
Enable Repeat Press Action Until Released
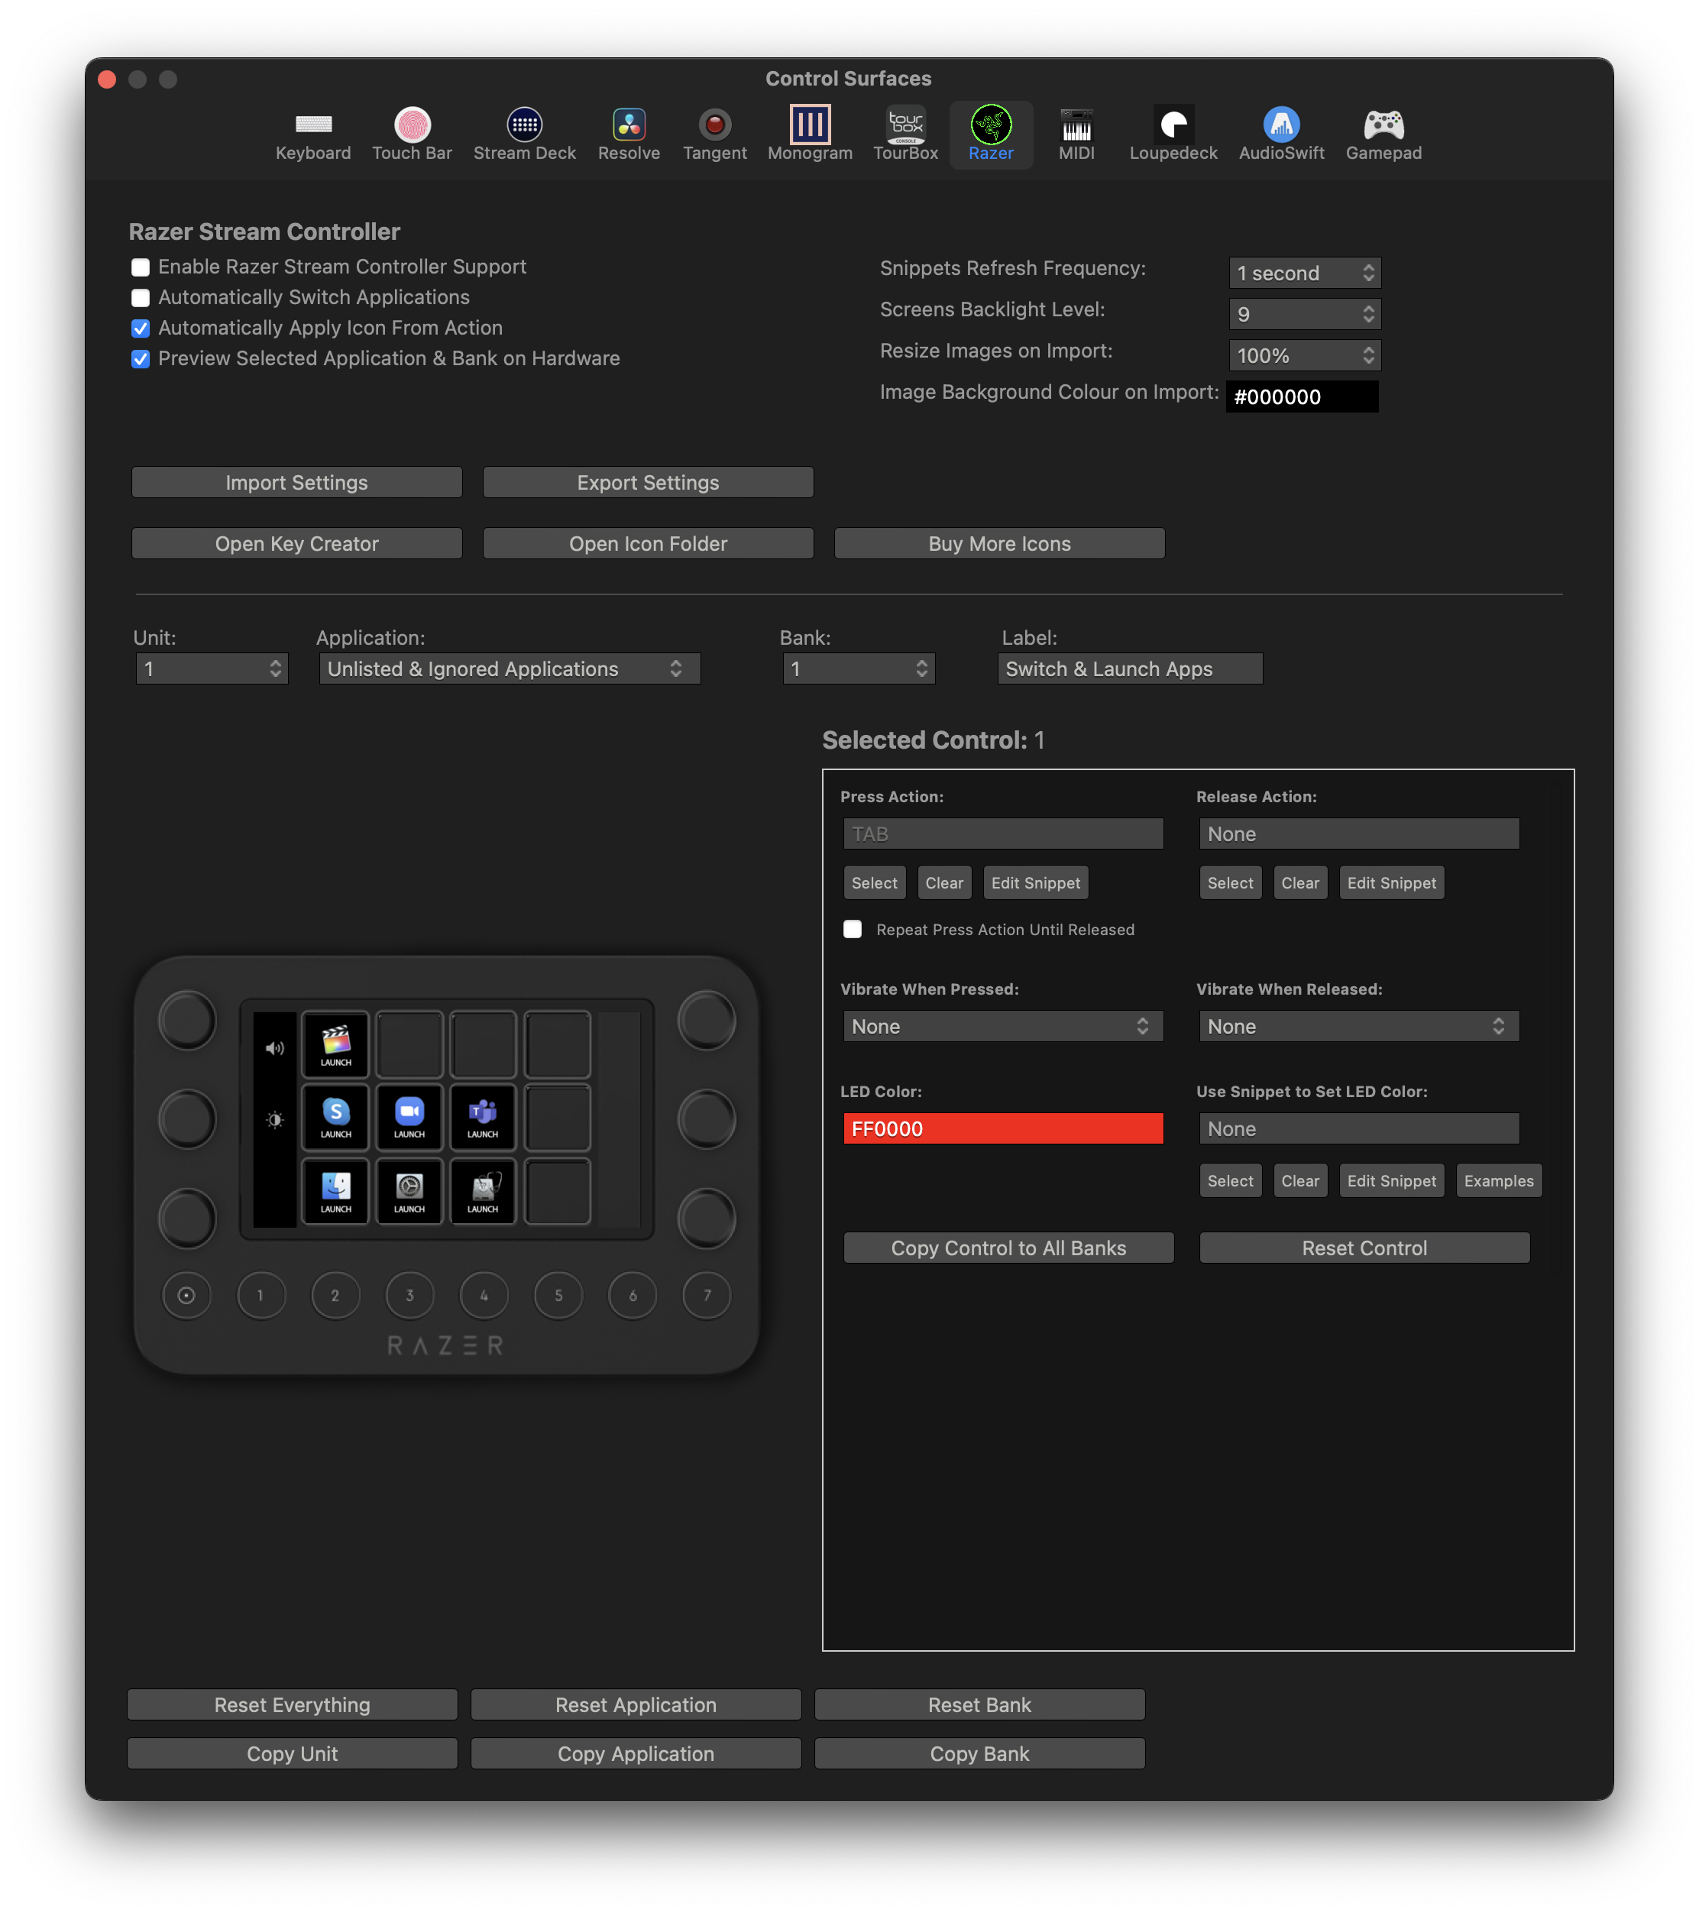coord(852,929)
